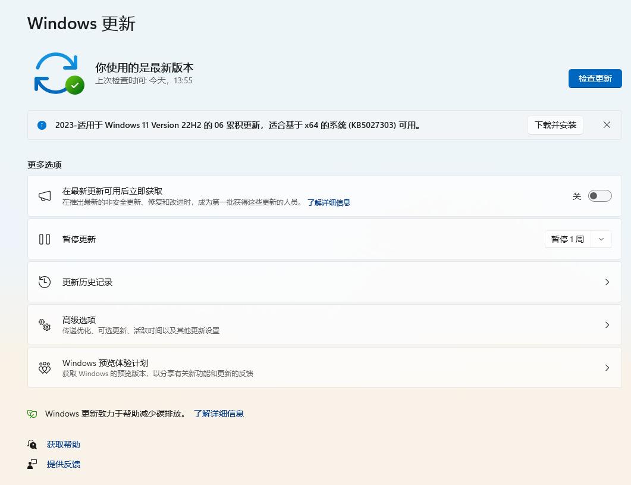Viewport: 631px width, 485px height.
Task: Click the clock icon for 更新历史记录
Action: pos(45,281)
